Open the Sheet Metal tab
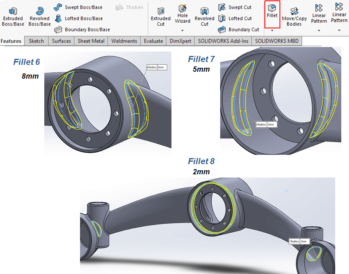The height and width of the screenshot is (274, 349). click(91, 41)
